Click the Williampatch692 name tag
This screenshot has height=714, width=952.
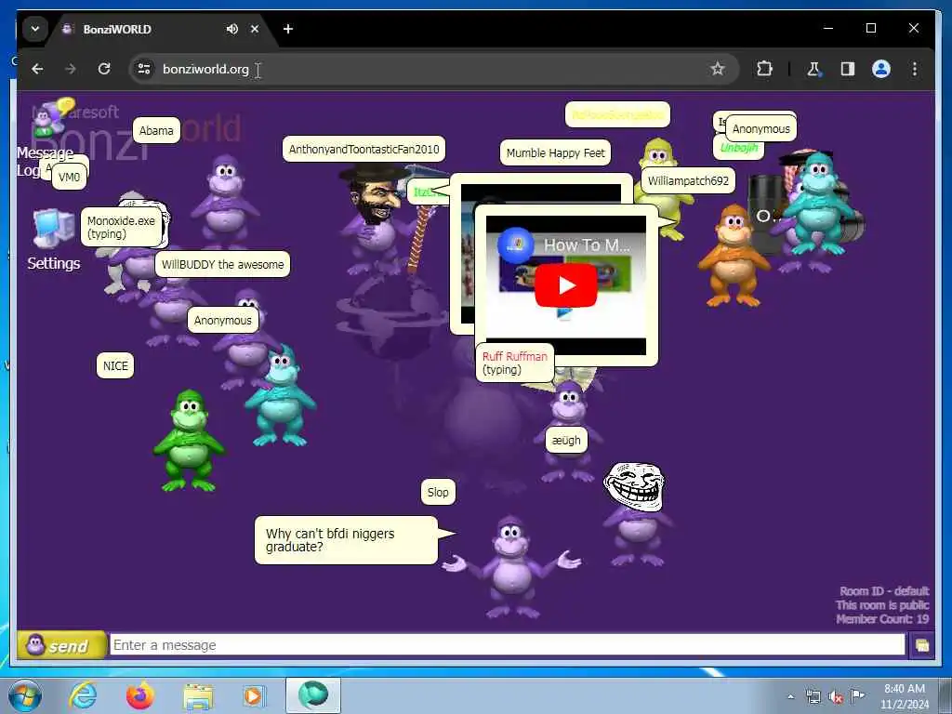pyautogui.click(x=688, y=181)
